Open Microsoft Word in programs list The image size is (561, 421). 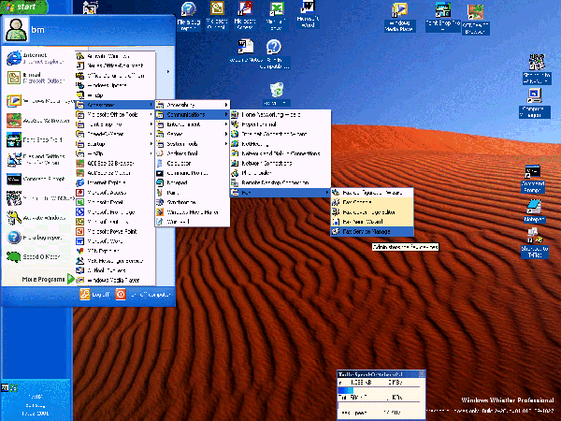tap(116, 241)
